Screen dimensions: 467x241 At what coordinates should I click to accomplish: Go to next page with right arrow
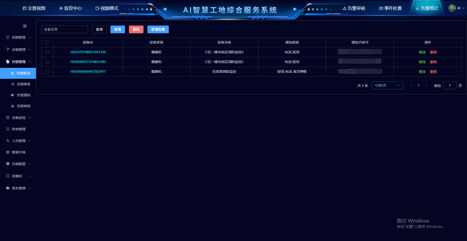tap(426, 85)
